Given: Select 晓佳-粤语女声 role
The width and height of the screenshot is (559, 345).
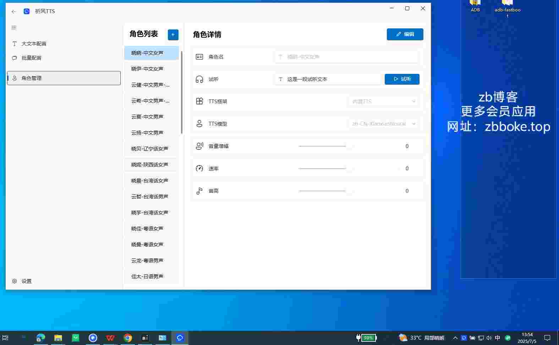Looking at the screenshot, I should point(152,229).
